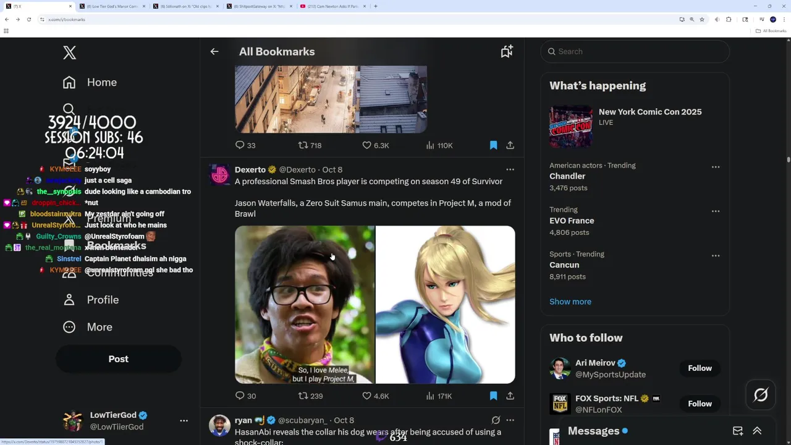The height and width of the screenshot is (445, 791).
Task: Open the More menu in sidebar
Action: [88, 327]
